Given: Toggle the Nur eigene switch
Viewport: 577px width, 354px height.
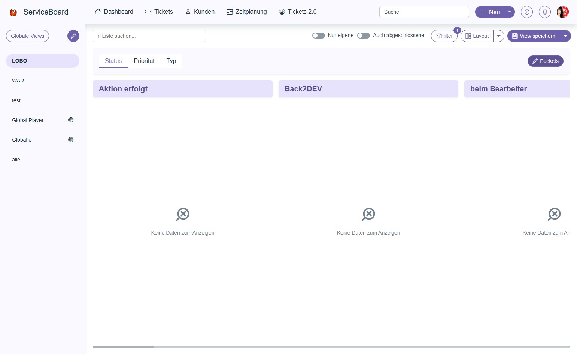Looking at the screenshot, I should (x=319, y=36).
